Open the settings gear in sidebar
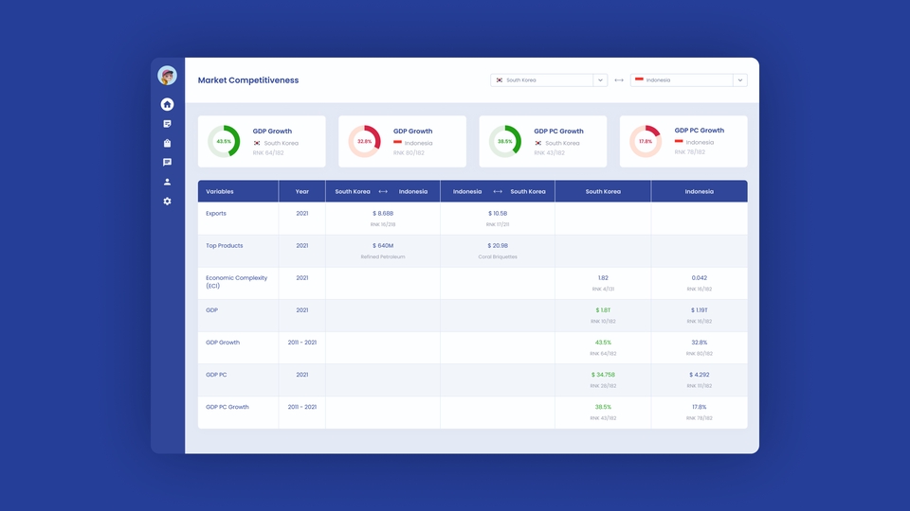The width and height of the screenshot is (910, 511). click(x=167, y=201)
